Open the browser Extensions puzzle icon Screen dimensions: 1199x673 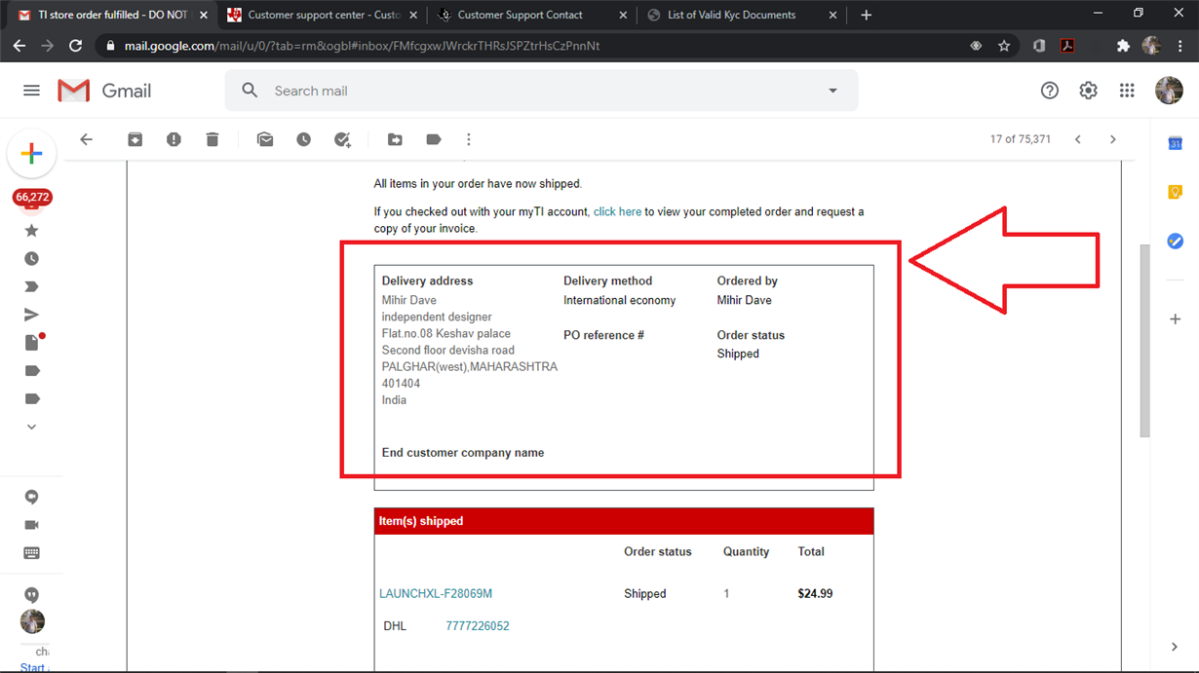click(x=1123, y=46)
